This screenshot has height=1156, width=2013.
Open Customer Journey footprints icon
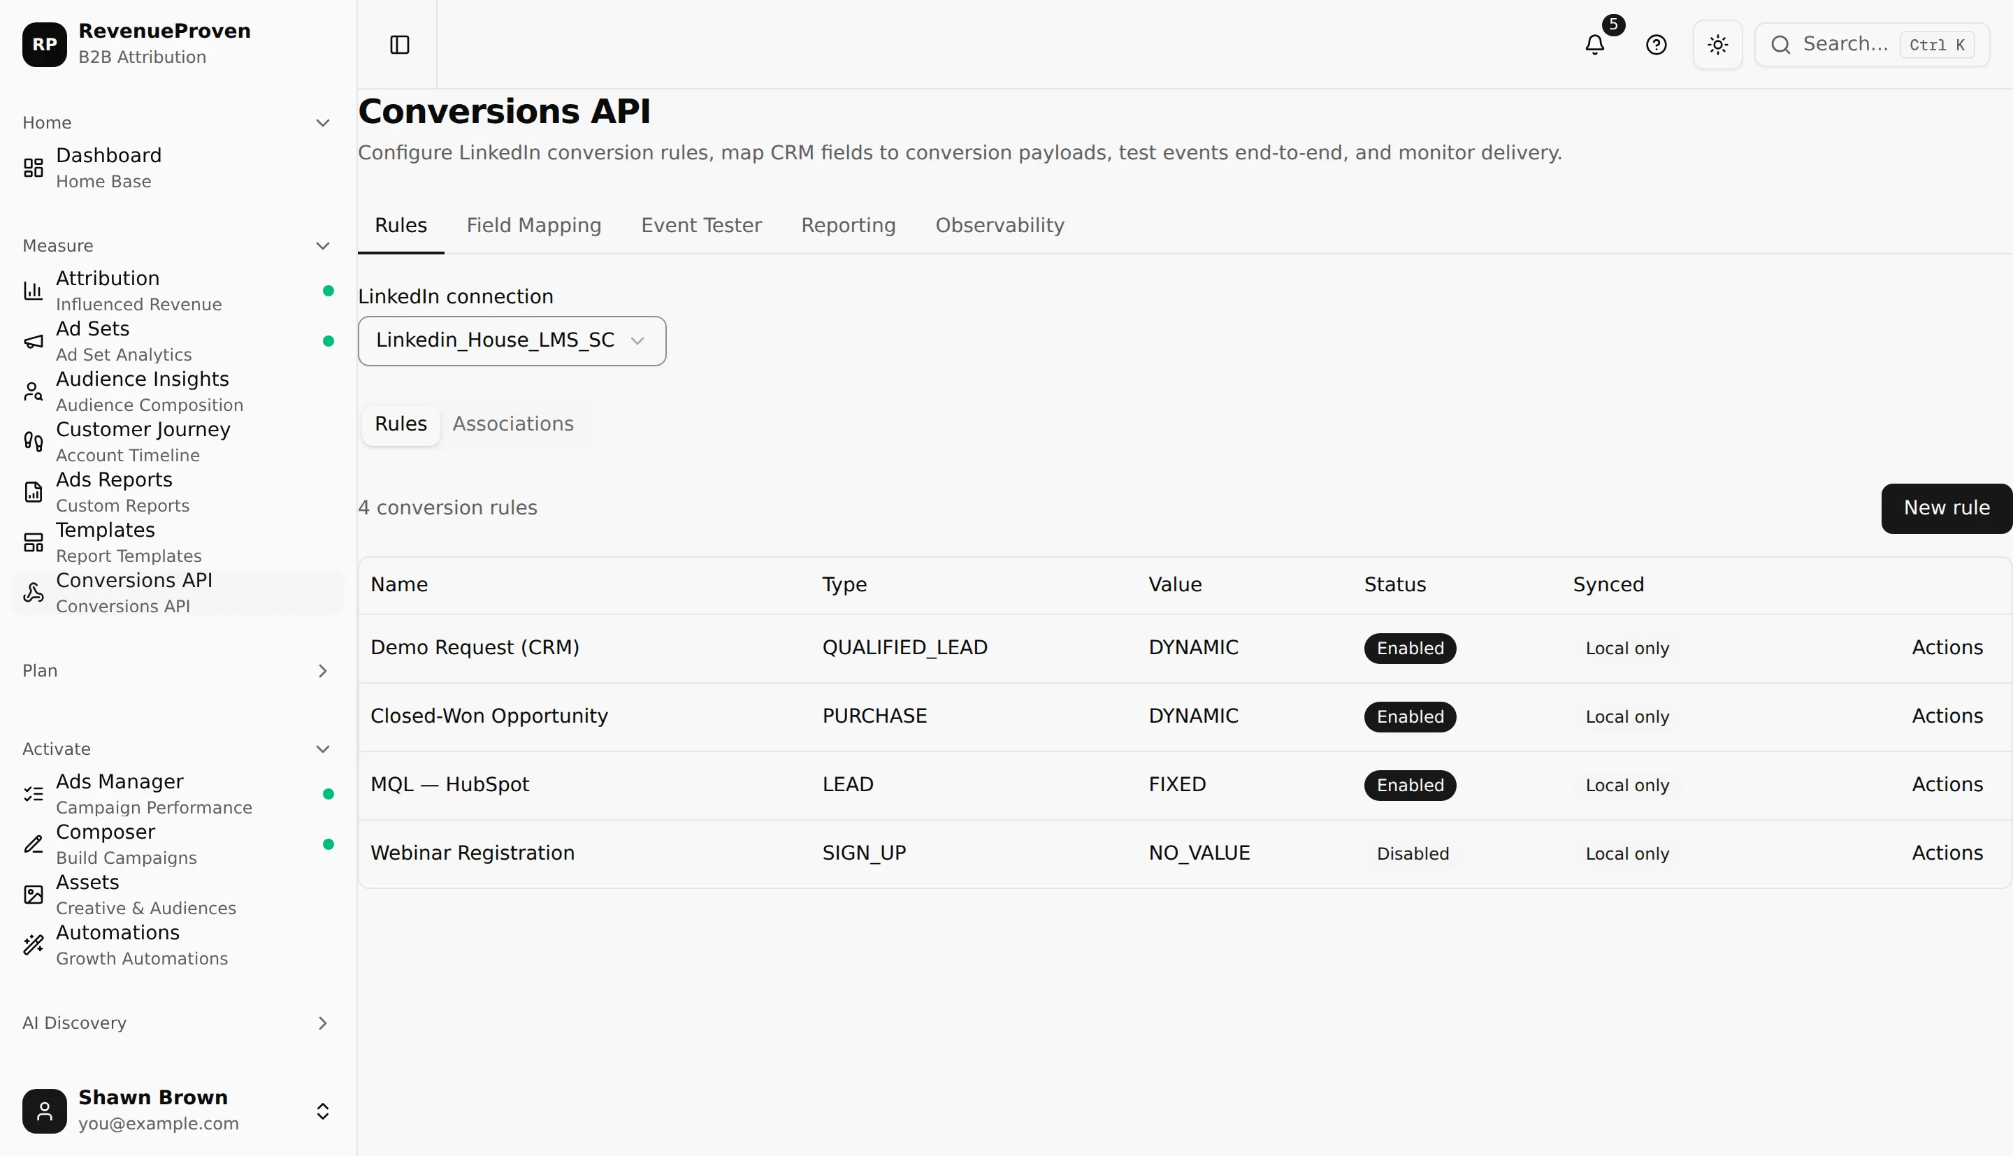tap(34, 442)
